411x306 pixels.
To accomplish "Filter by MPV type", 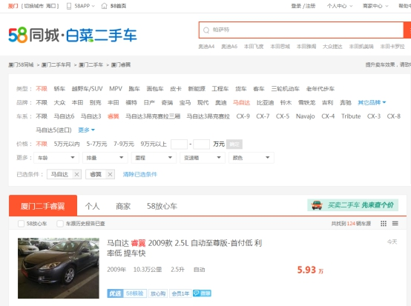I will click(116, 89).
